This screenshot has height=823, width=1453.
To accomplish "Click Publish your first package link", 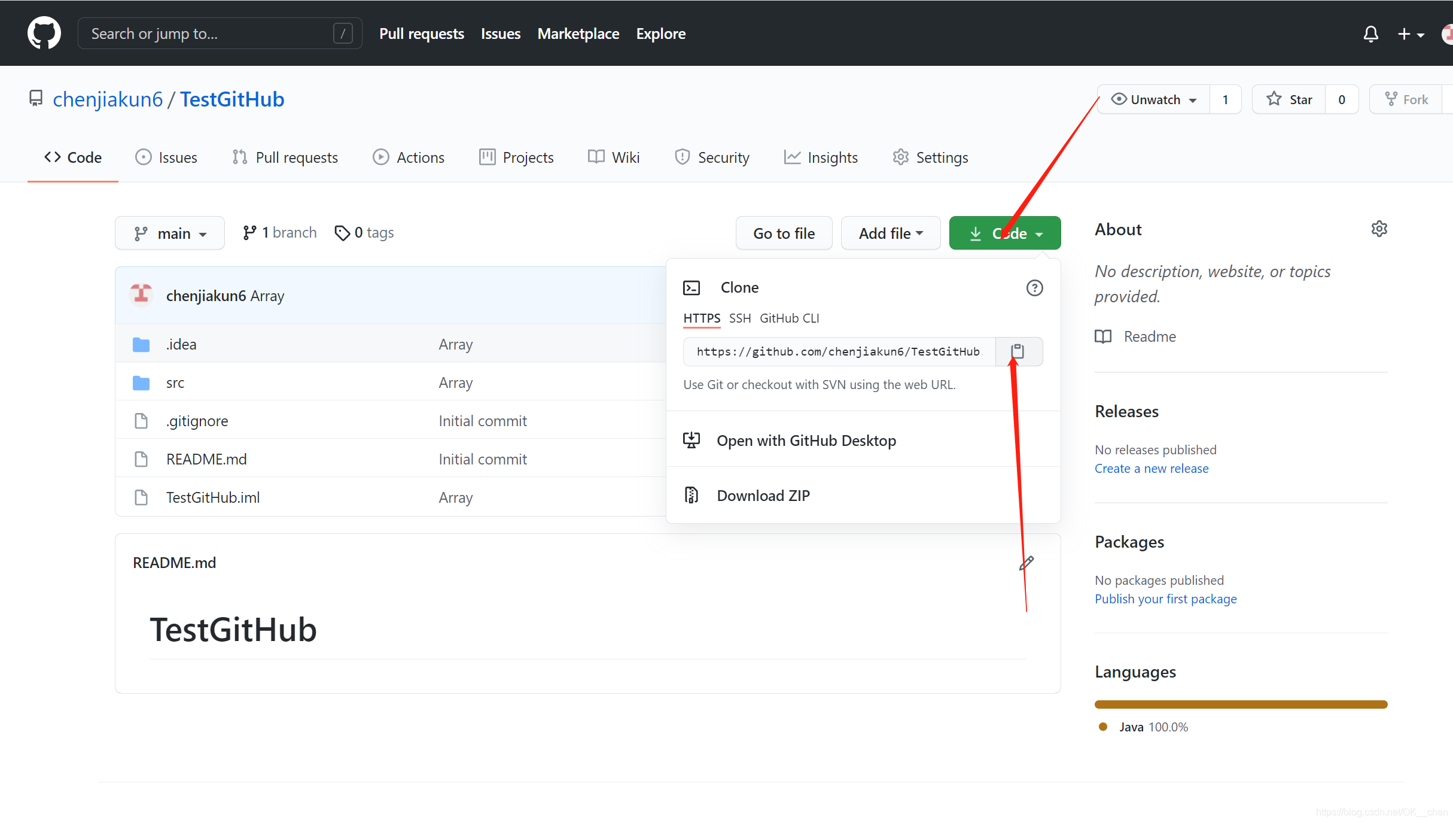I will [1165, 599].
